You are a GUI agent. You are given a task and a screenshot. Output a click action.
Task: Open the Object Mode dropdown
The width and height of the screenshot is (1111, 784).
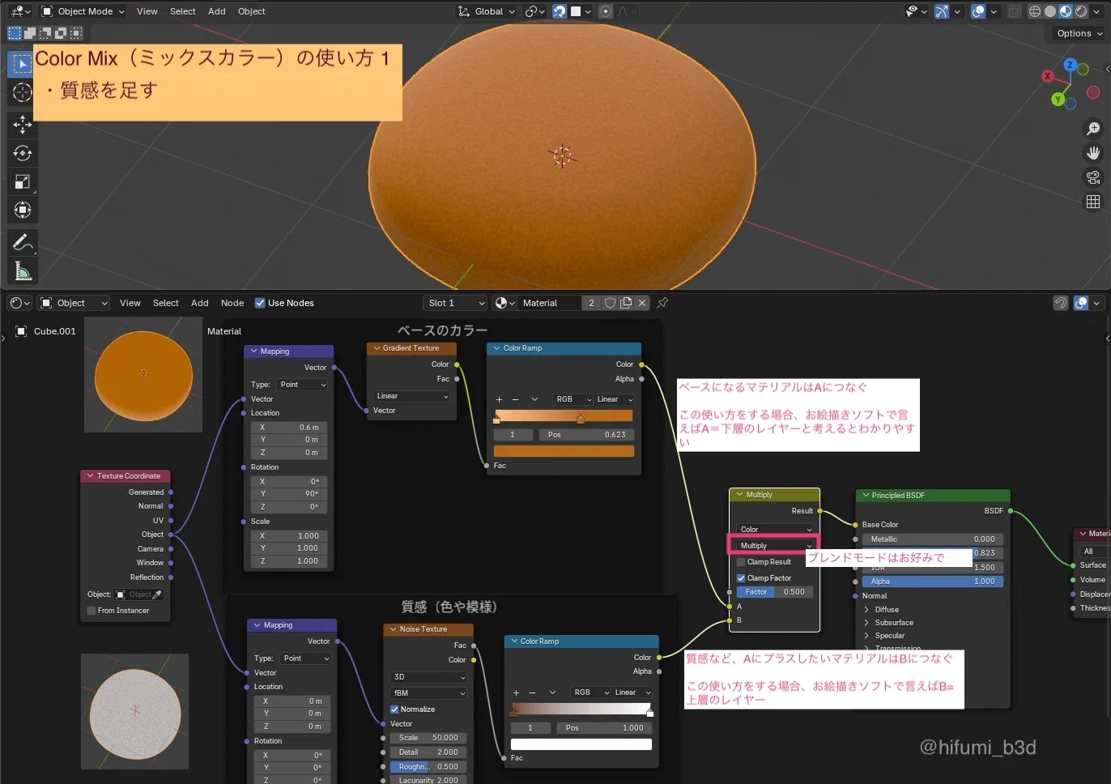click(x=83, y=11)
